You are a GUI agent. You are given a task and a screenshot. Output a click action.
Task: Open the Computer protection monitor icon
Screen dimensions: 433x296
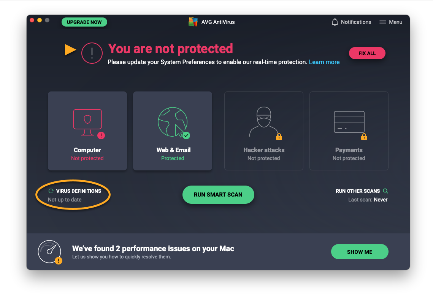pyautogui.click(x=87, y=122)
